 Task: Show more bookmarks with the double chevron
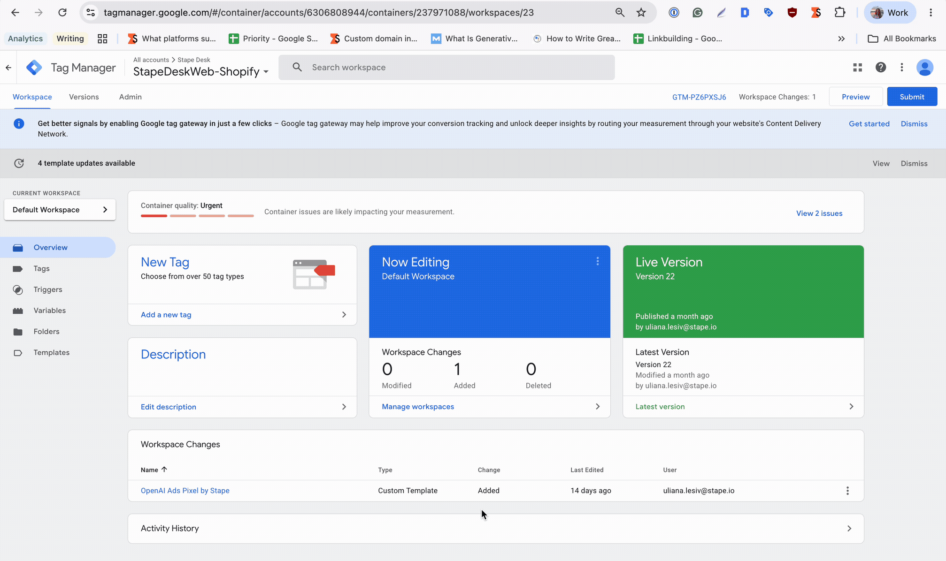841,38
